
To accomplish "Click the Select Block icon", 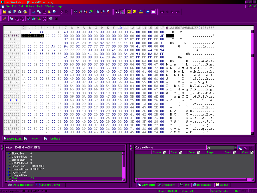I will (x=54, y=12).
